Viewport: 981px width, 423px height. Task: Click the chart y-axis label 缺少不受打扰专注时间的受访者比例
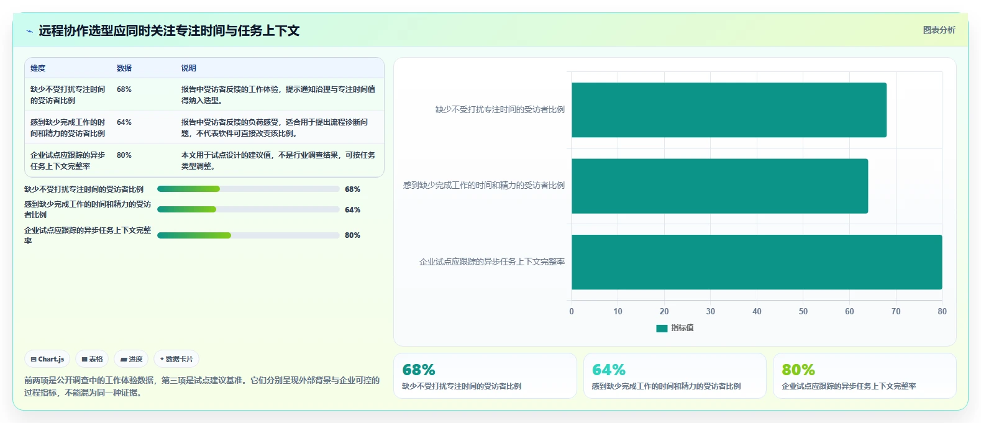point(500,110)
